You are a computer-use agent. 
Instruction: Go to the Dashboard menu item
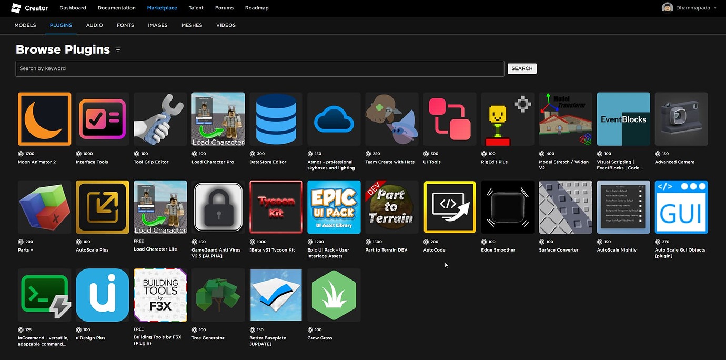[x=73, y=8]
